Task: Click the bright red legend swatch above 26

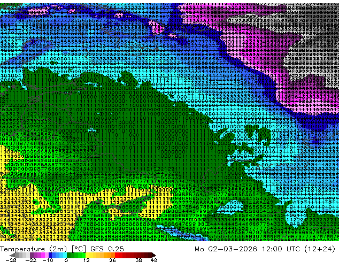Action: click(117, 255)
